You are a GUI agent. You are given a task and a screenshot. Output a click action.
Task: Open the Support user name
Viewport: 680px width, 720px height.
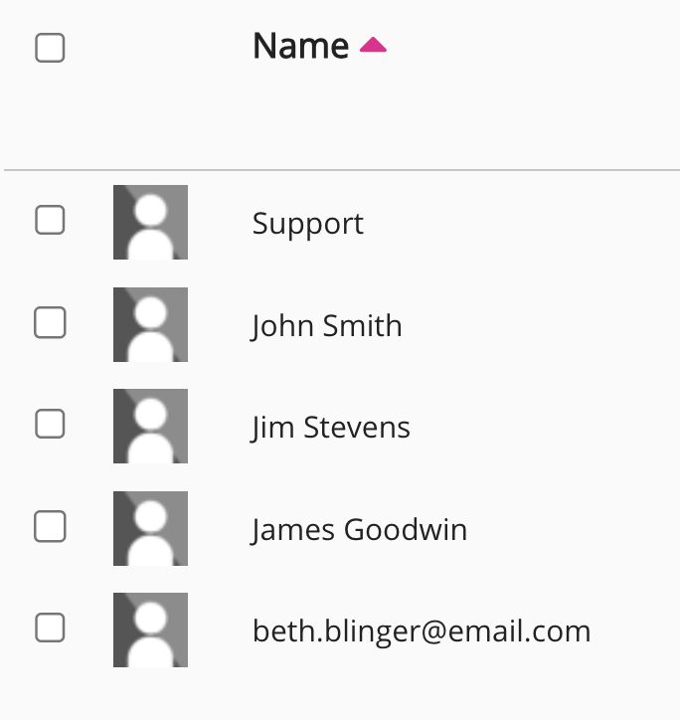308,224
